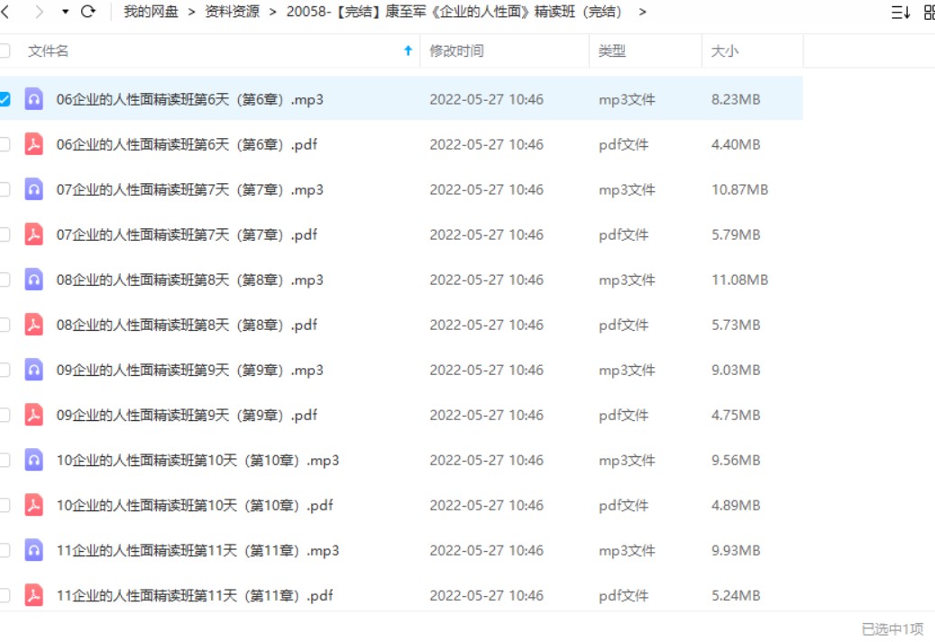This screenshot has width=935, height=642.
Task: Refresh the folder listing
Action: tap(88, 12)
